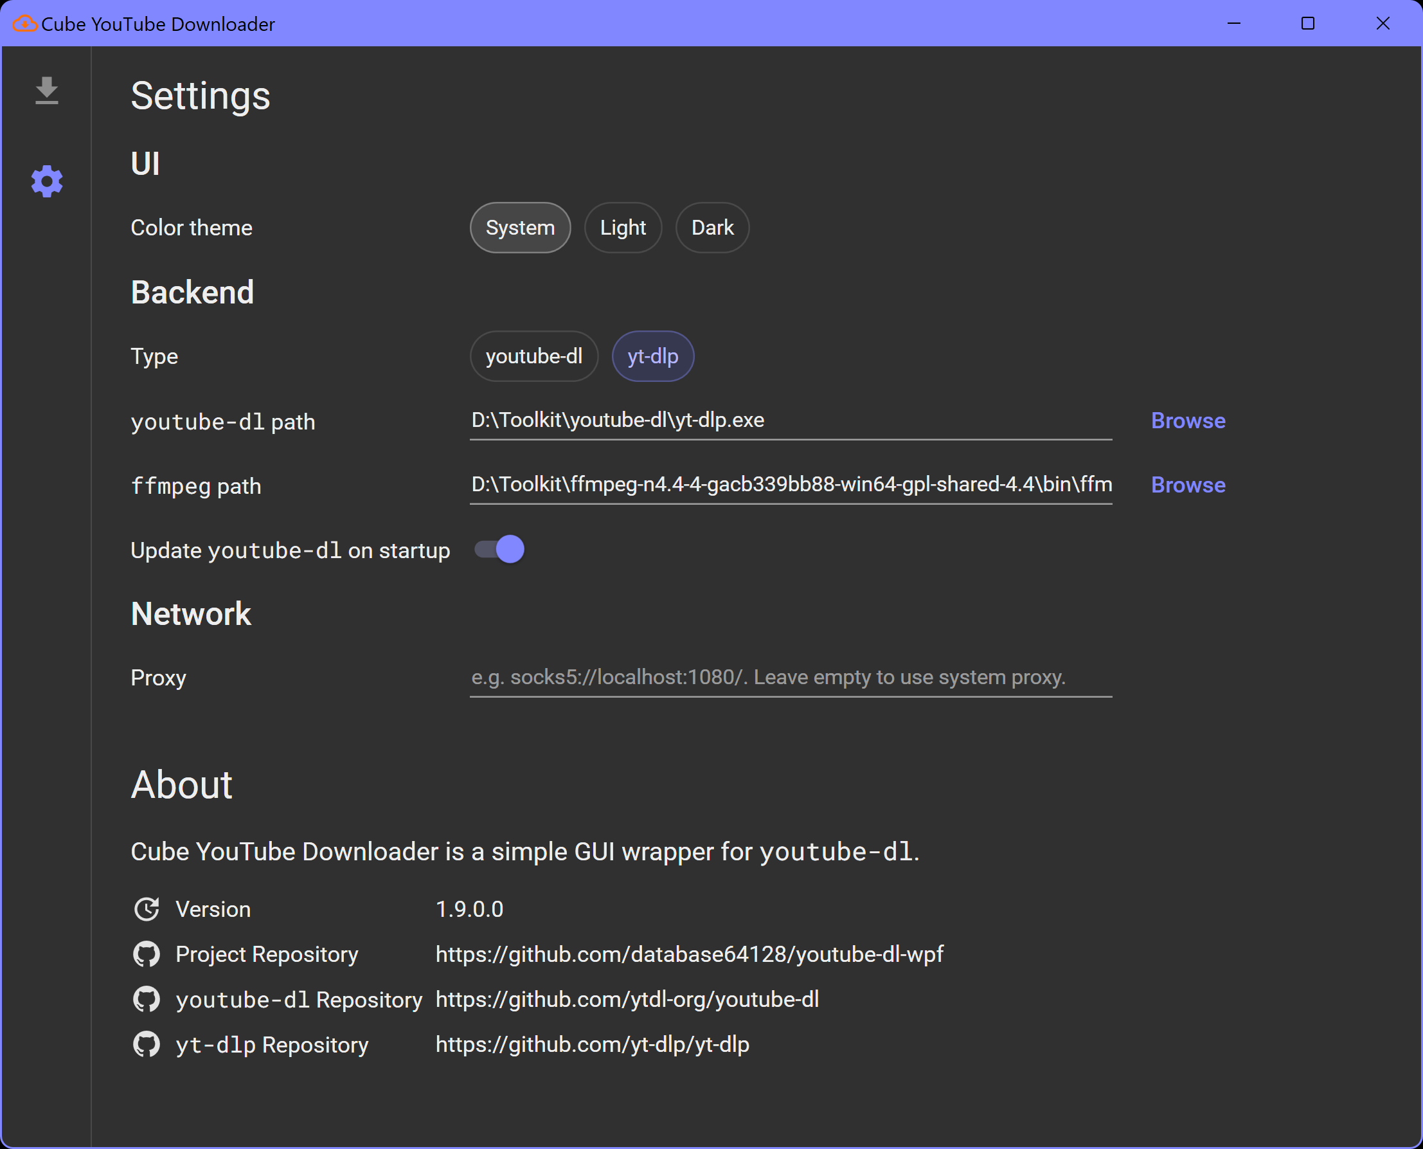Click the Settings page title
The height and width of the screenshot is (1149, 1423).
(201, 96)
